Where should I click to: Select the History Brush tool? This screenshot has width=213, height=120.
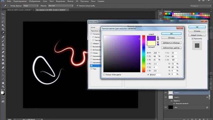coord(3,48)
